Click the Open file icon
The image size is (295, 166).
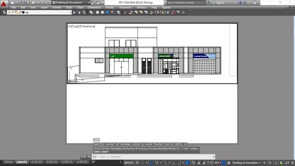point(18,3)
